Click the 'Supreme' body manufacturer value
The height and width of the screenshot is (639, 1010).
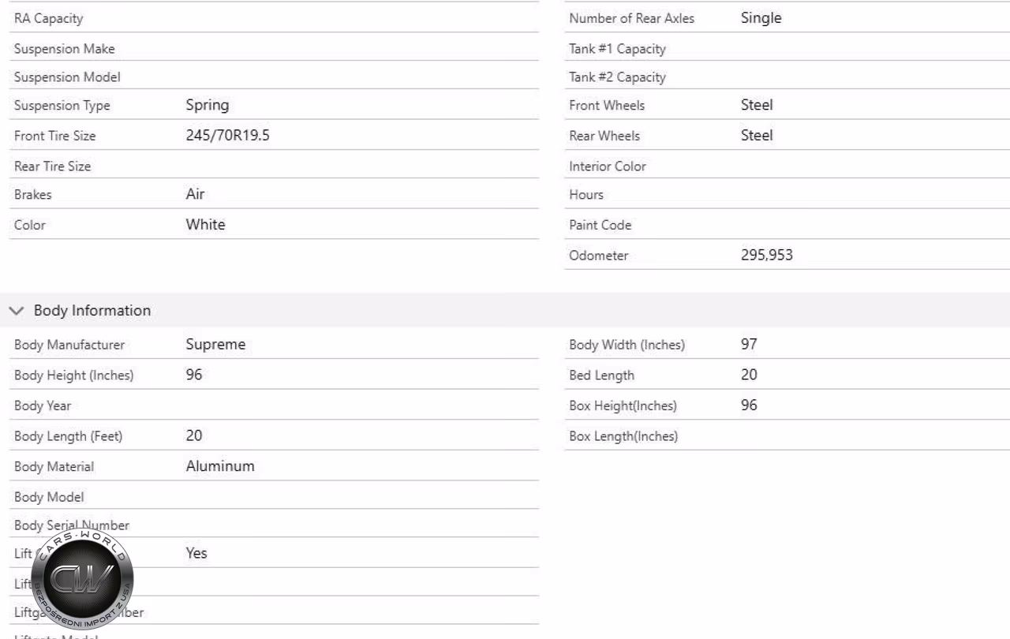click(215, 345)
